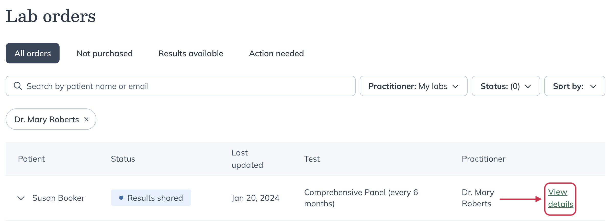Switch to the All orders tab
610x224 pixels.
32,53
